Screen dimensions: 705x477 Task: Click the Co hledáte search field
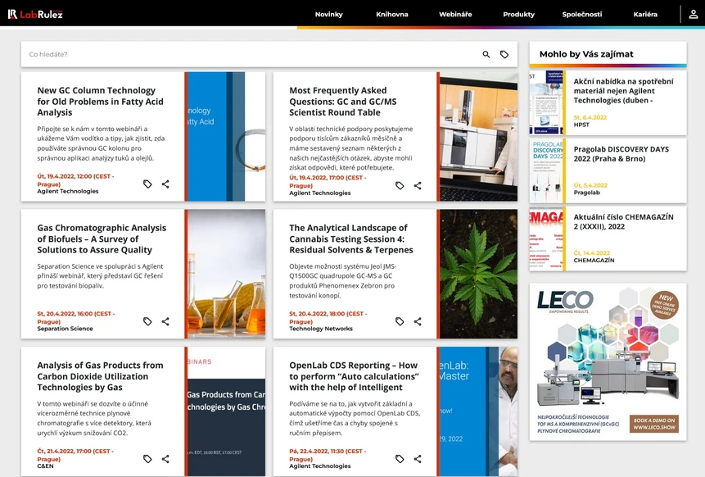[x=246, y=55]
